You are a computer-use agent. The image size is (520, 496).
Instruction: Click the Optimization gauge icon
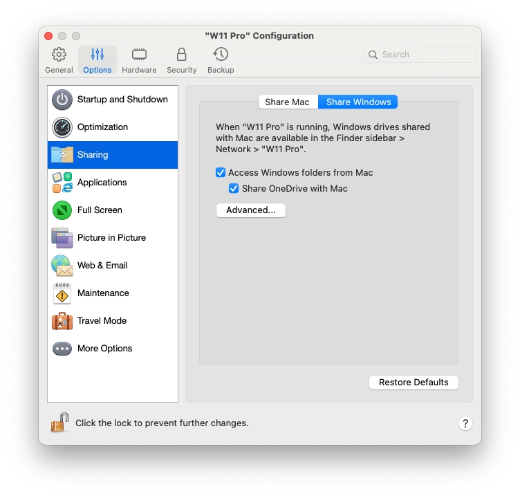tap(62, 127)
